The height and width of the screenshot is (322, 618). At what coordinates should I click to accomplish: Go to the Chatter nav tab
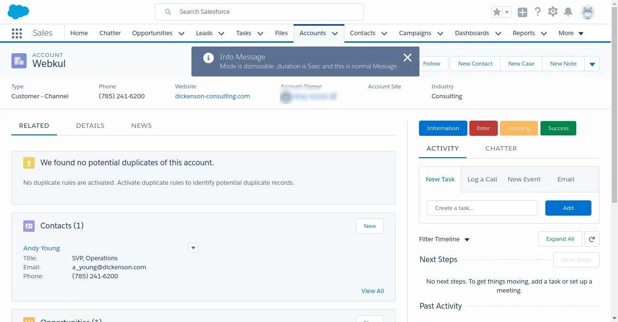point(110,33)
